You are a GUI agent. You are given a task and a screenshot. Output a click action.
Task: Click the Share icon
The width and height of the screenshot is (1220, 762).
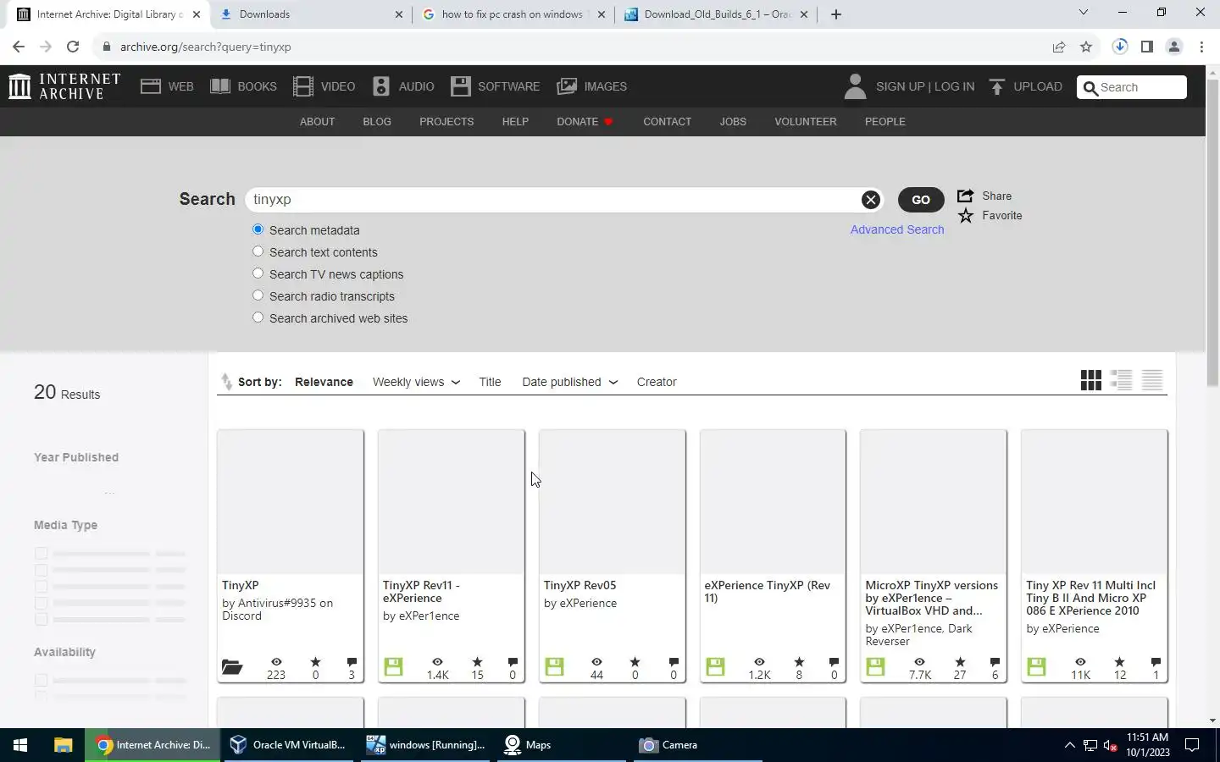965,196
